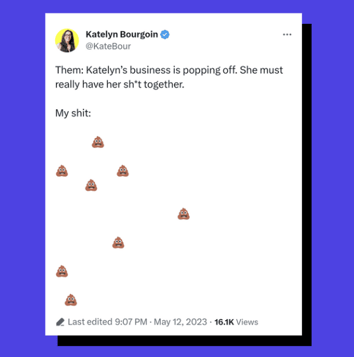
Task: Click the word Views in the footer
Action: click(247, 322)
